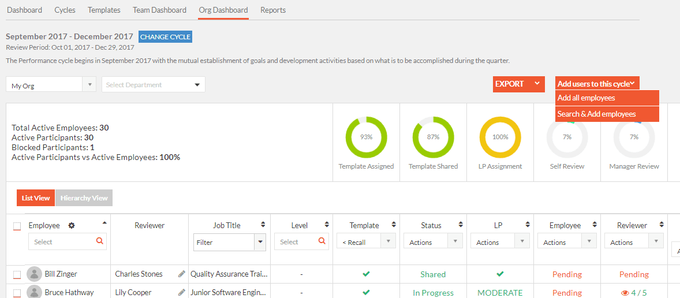Image resolution: width=680 pixels, height=298 pixels.
Task: Choose Search & Add employees menu item
Action: click(607, 114)
